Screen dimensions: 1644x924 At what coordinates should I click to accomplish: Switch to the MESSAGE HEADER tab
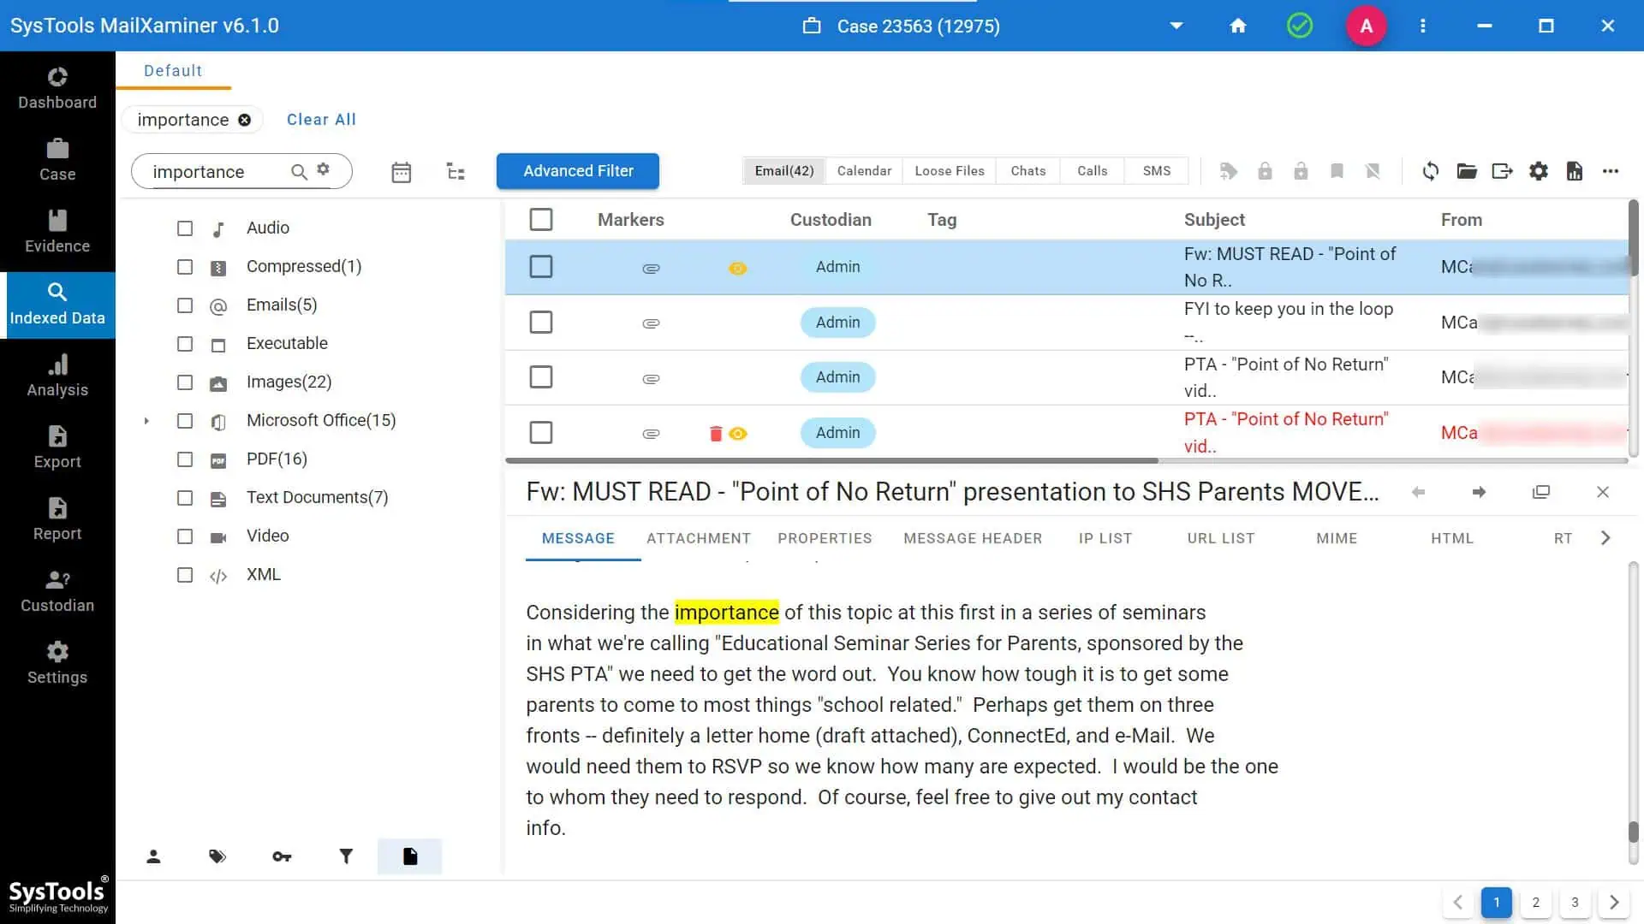click(x=973, y=538)
